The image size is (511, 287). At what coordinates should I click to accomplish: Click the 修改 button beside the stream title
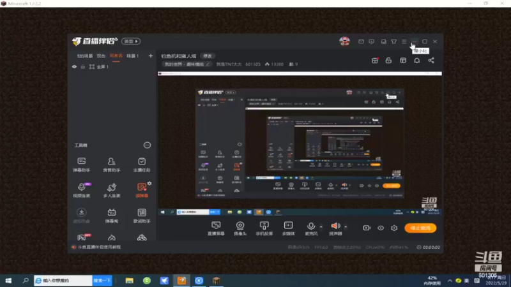(208, 56)
